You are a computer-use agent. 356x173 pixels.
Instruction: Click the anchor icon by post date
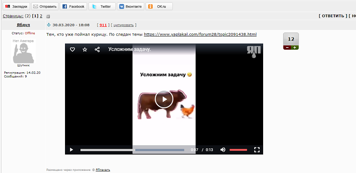pyautogui.click(x=49, y=25)
